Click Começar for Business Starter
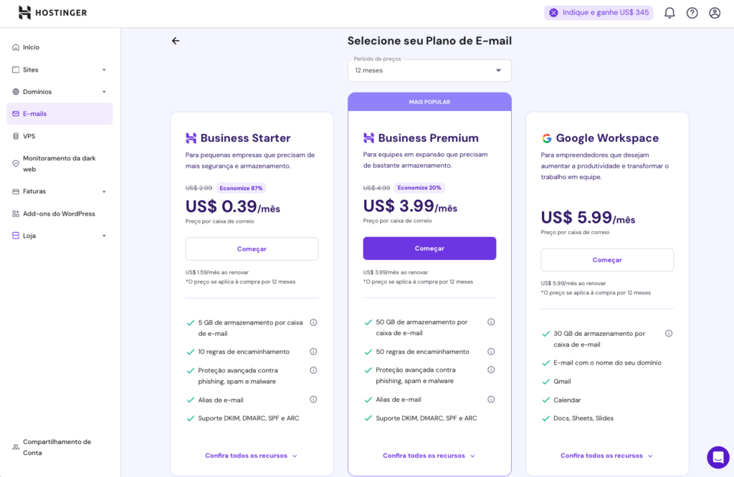The image size is (734, 477). 252,249
